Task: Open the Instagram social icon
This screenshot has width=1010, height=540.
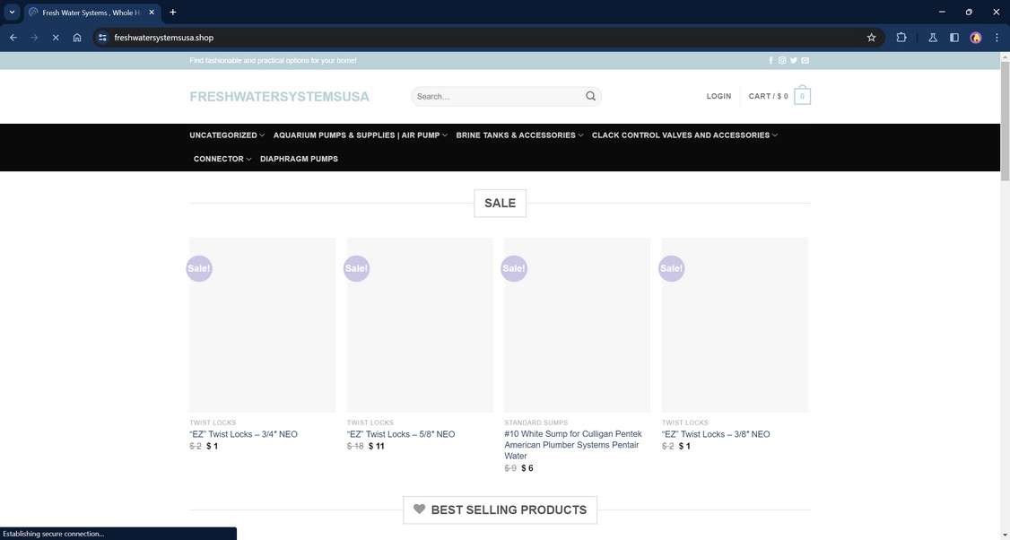Action: [x=780, y=60]
